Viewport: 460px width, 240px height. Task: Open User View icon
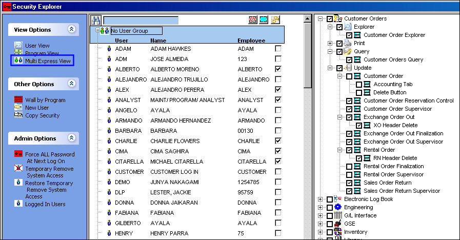pos(18,45)
